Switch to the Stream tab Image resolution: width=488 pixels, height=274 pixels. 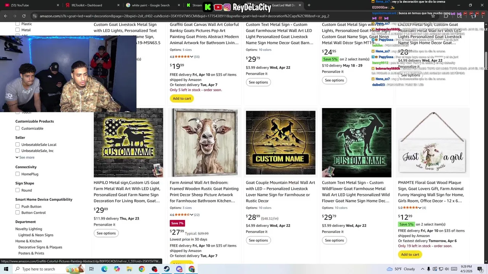click(194, 5)
